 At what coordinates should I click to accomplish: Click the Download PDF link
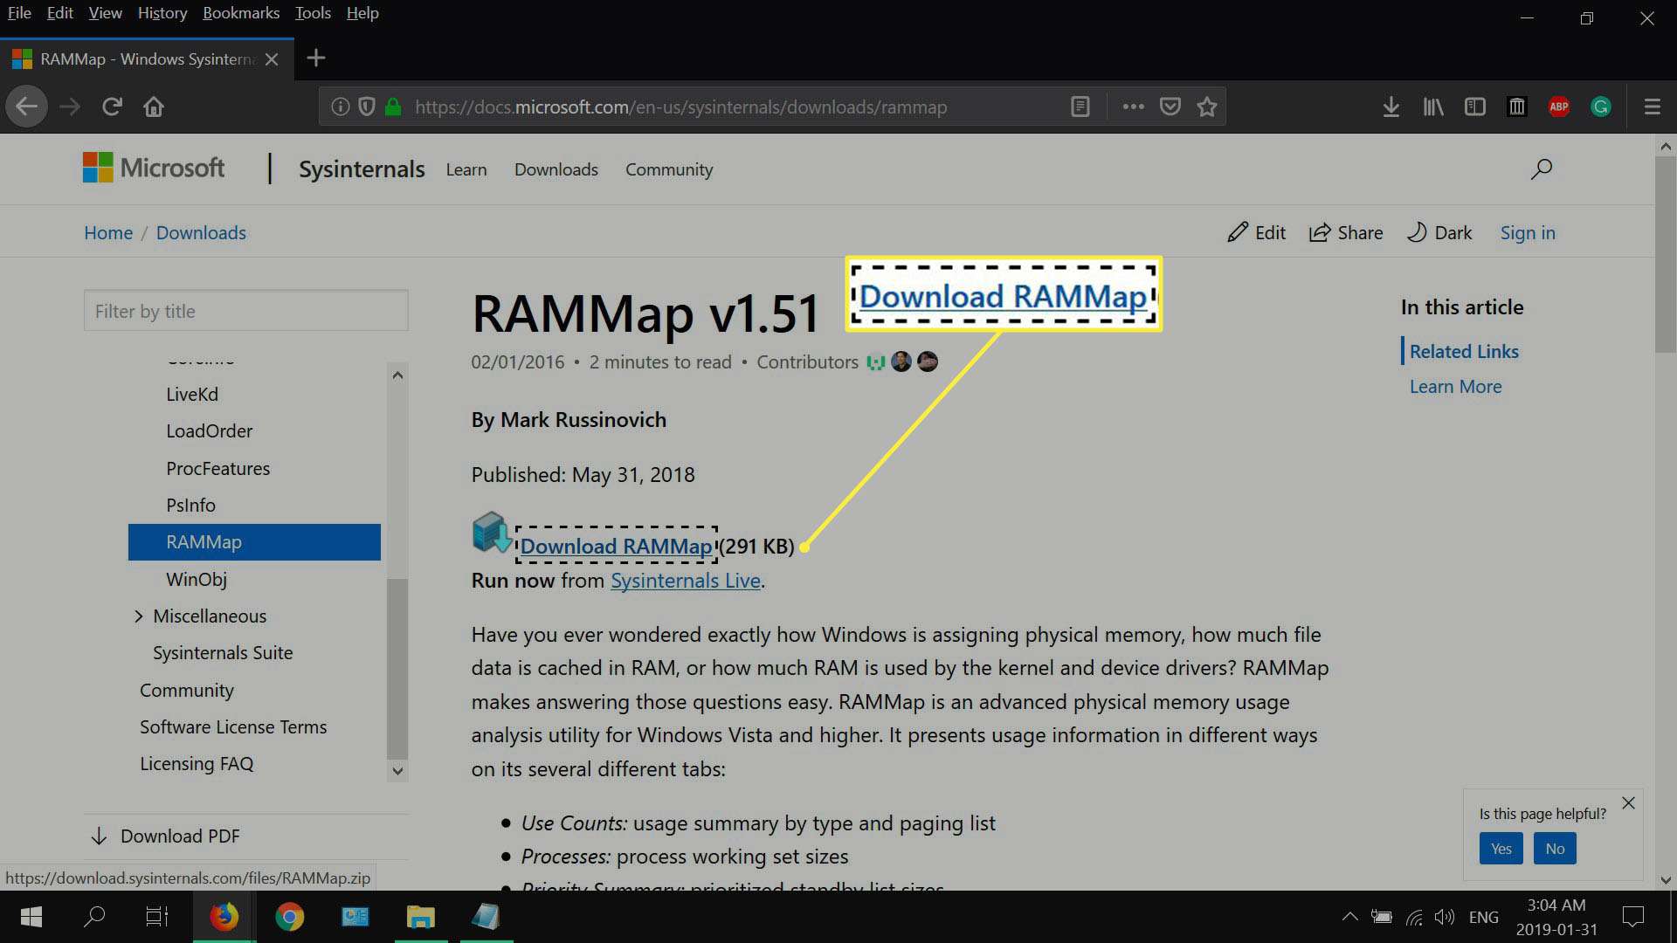tap(165, 836)
